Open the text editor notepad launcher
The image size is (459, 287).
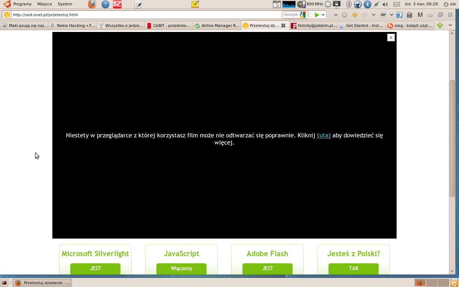138,4
